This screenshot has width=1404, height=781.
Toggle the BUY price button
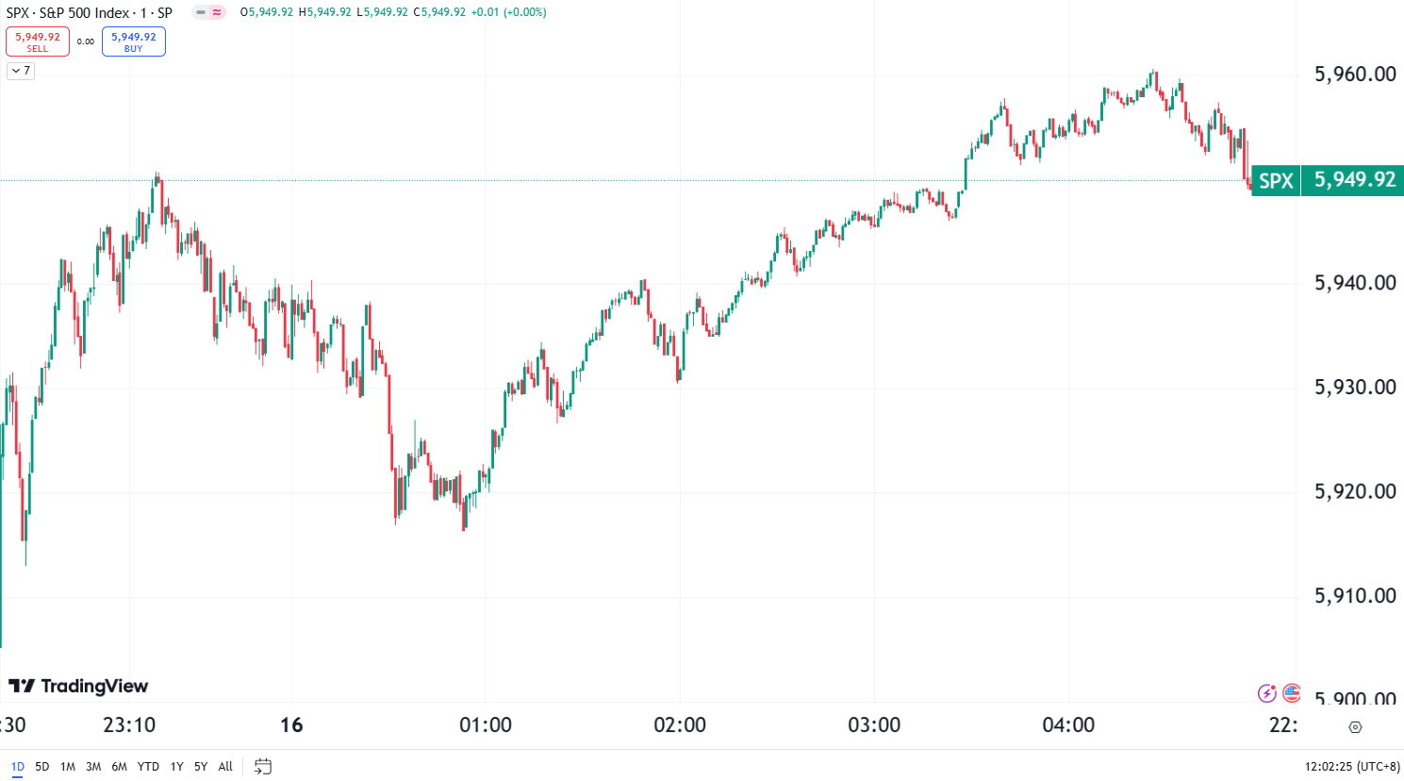pyautogui.click(x=133, y=42)
